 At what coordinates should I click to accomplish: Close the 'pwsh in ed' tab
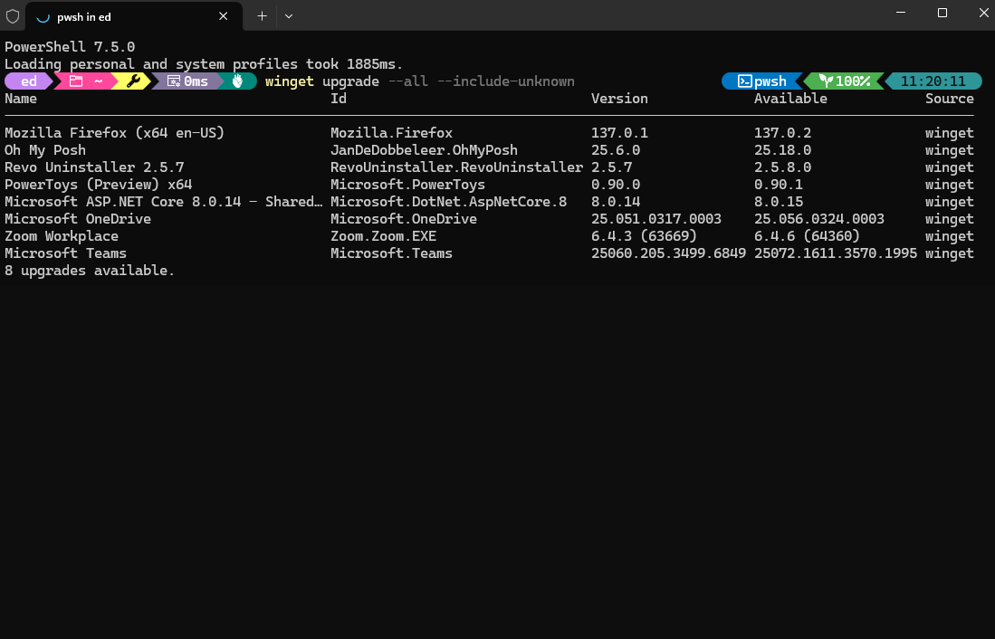tap(223, 16)
